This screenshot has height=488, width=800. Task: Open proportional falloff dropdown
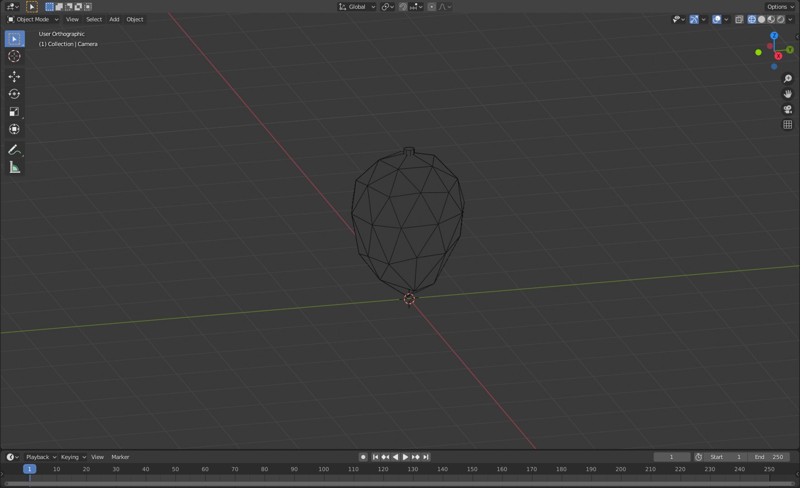click(x=445, y=7)
